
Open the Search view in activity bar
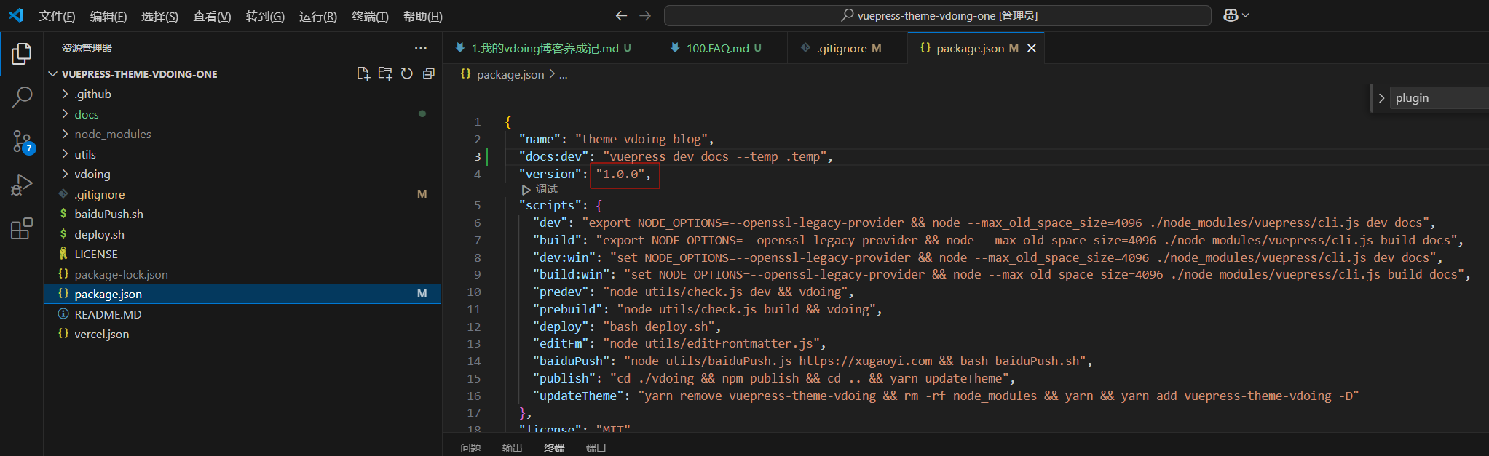point(22,97)
